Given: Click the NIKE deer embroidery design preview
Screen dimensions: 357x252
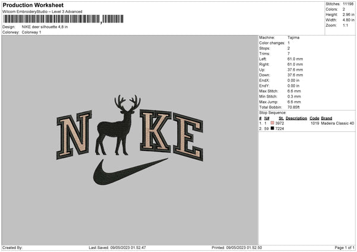Looking at the screenshot, I should (130, 140).
